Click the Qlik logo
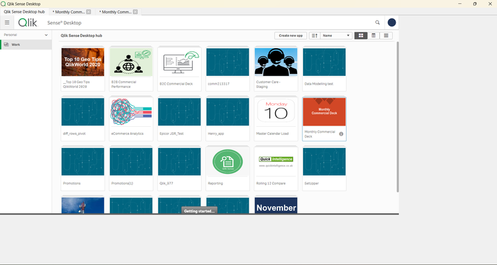 pyautogui.click(x=28, y=22)
